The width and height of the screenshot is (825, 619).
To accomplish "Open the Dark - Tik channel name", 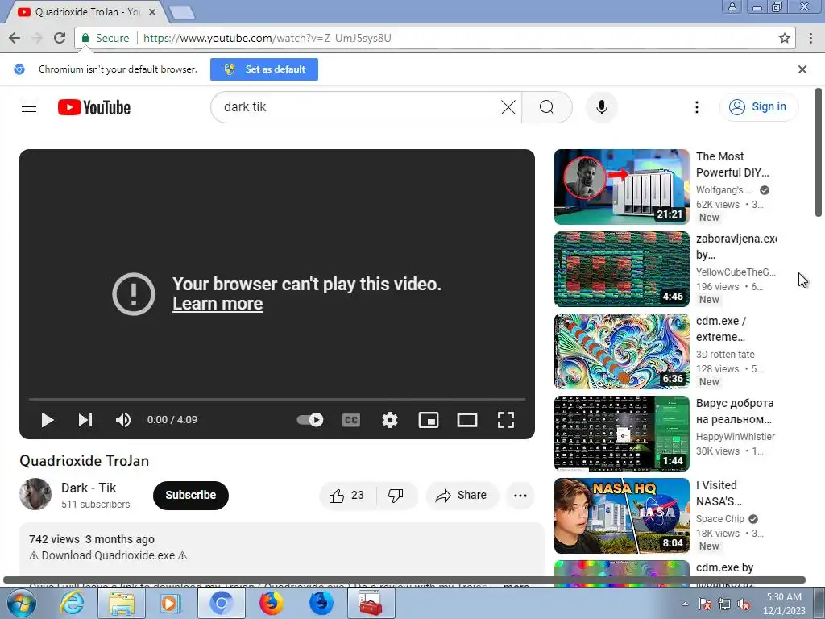I will pyautogui.click(x=89, y=488).
